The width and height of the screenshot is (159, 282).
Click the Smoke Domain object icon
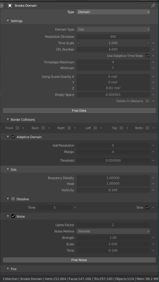coord(10,6)
